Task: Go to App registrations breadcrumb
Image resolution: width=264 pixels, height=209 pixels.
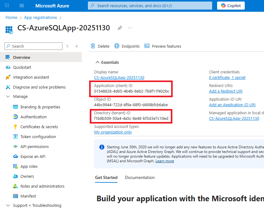Action: (40, 18)
